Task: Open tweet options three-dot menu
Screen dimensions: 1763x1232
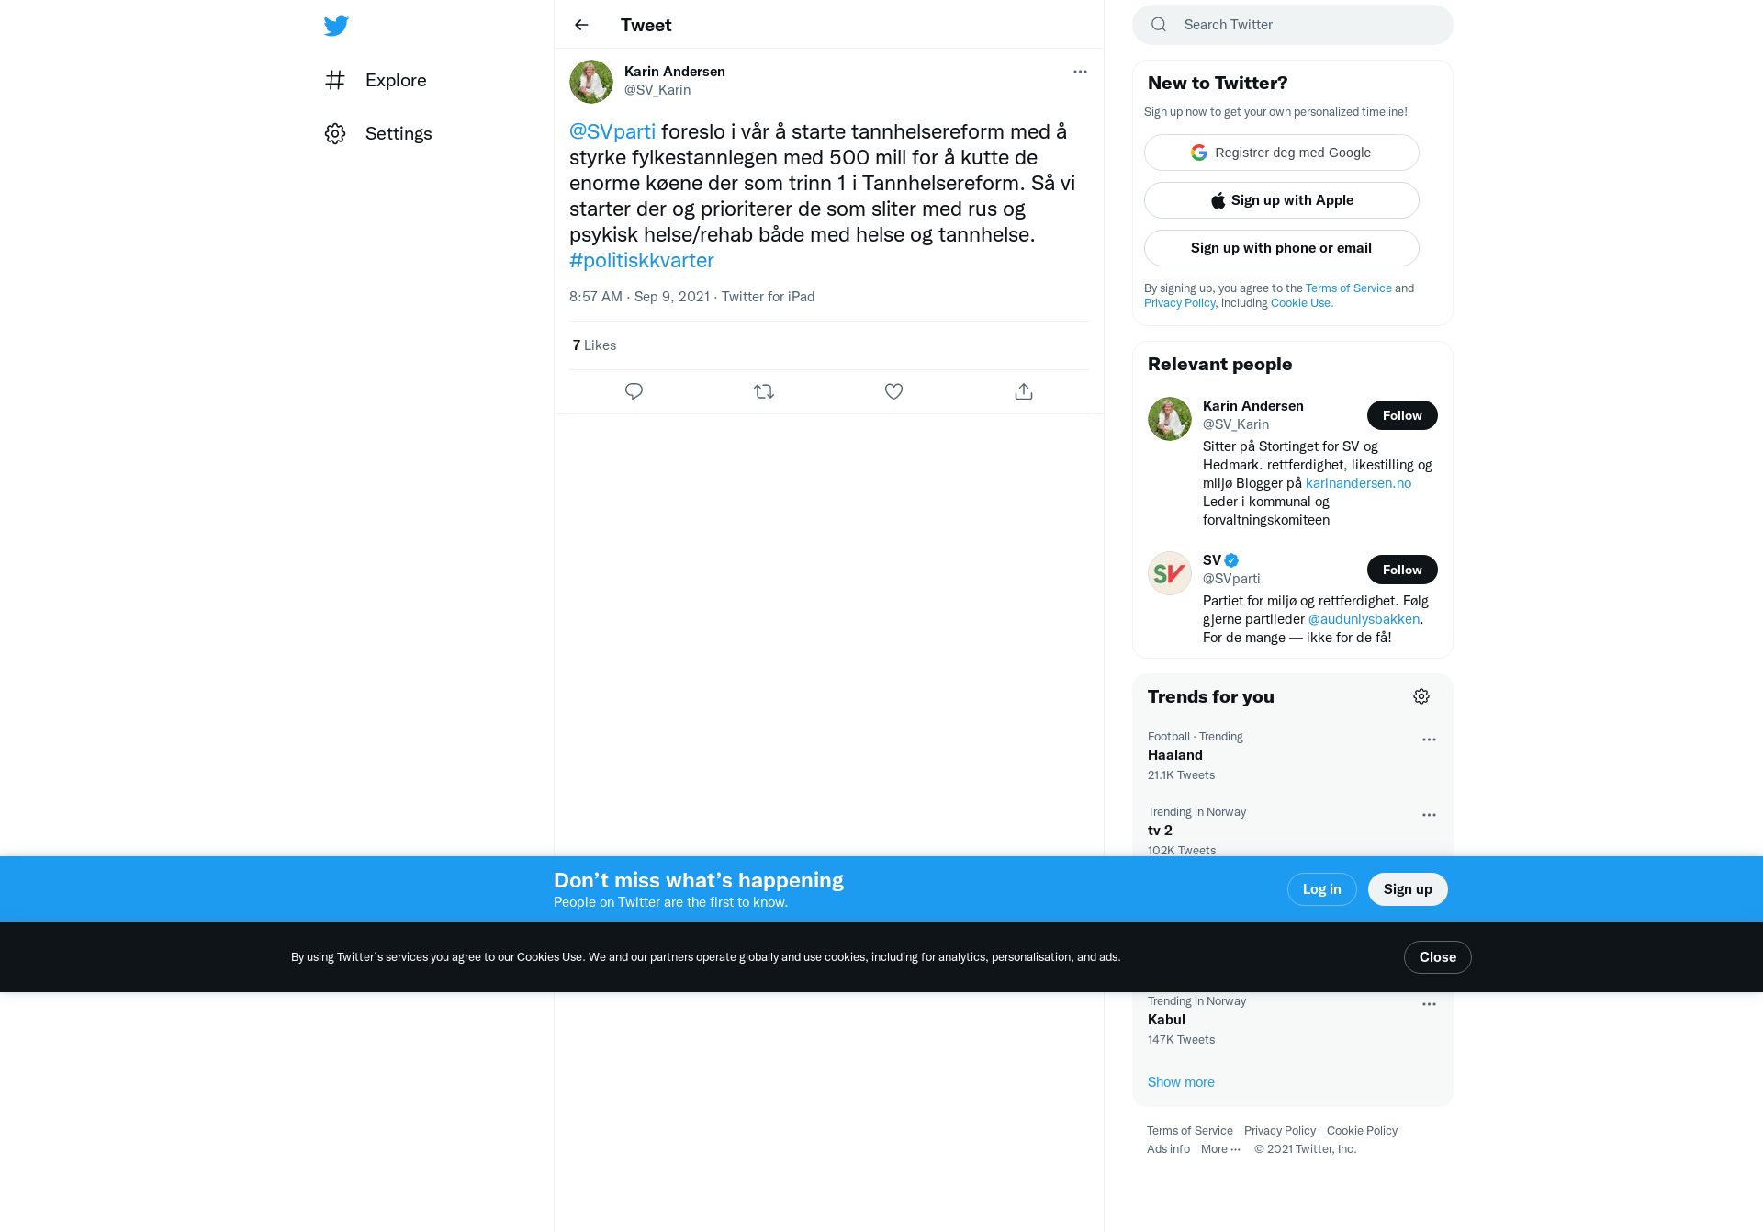Action: click(x=1080, y=72)
